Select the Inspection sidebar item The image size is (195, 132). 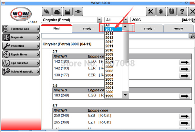pyautogui.click(x=21, y=46)
